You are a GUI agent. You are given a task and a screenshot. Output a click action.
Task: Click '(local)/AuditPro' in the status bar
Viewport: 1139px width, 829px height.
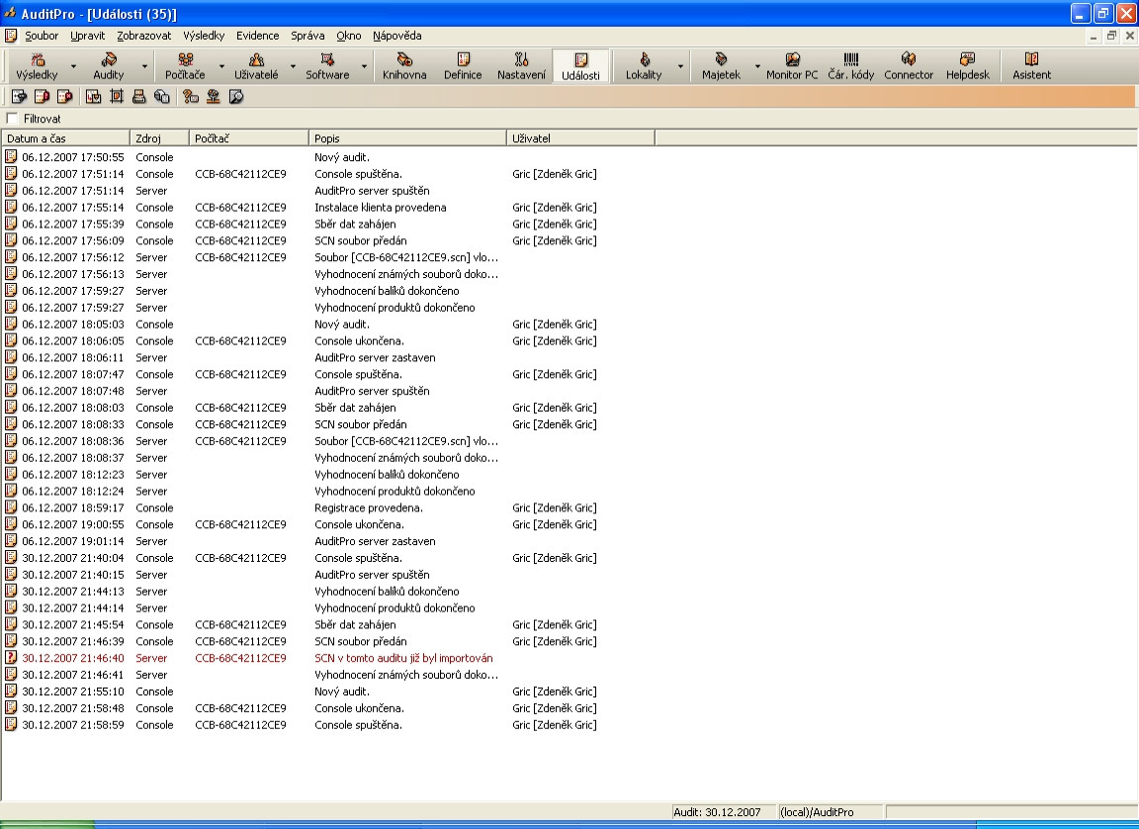point(818,812)
